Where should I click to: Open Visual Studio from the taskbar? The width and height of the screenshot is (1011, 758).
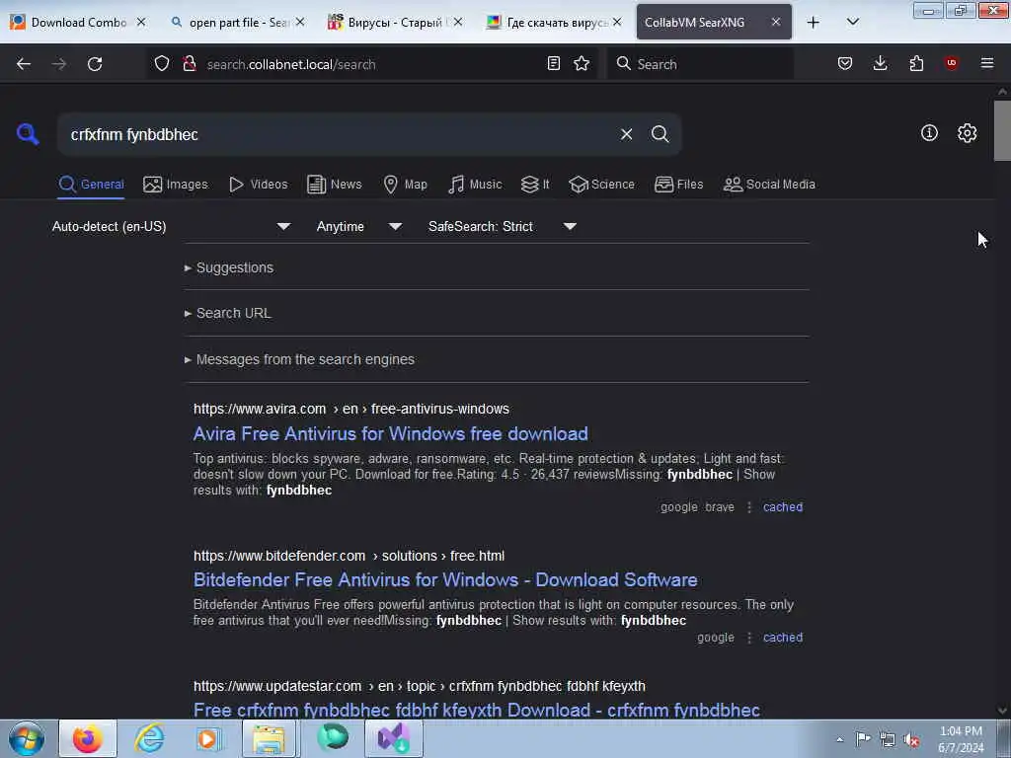point(393,738)
